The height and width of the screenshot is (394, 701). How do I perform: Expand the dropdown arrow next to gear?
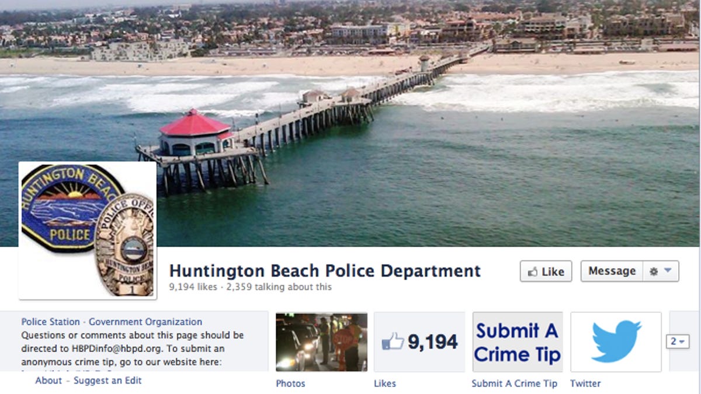point(668,271)
